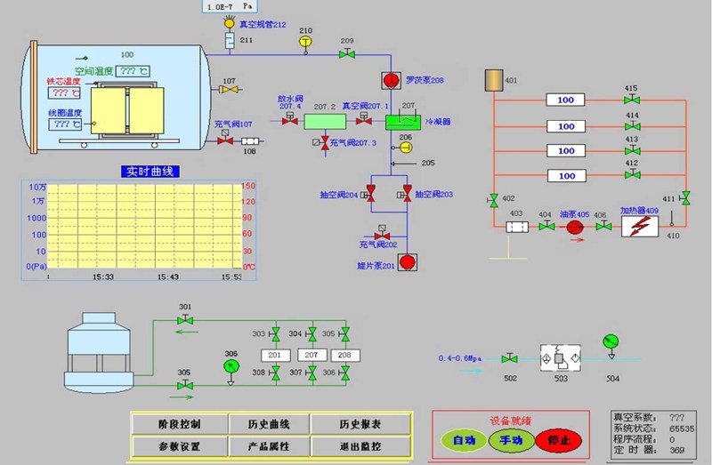Click water valve 304

click(x=311, y=334)
